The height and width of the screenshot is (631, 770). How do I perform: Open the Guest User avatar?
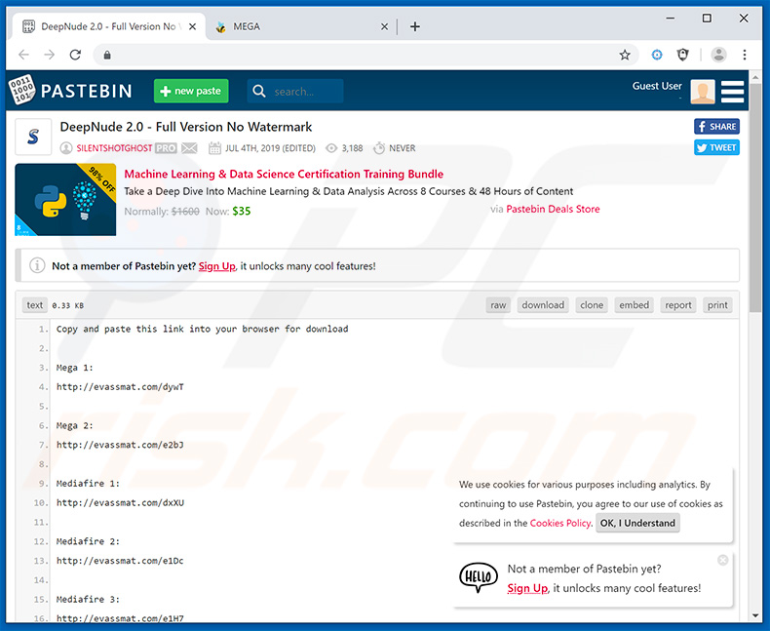pos(702,92)
